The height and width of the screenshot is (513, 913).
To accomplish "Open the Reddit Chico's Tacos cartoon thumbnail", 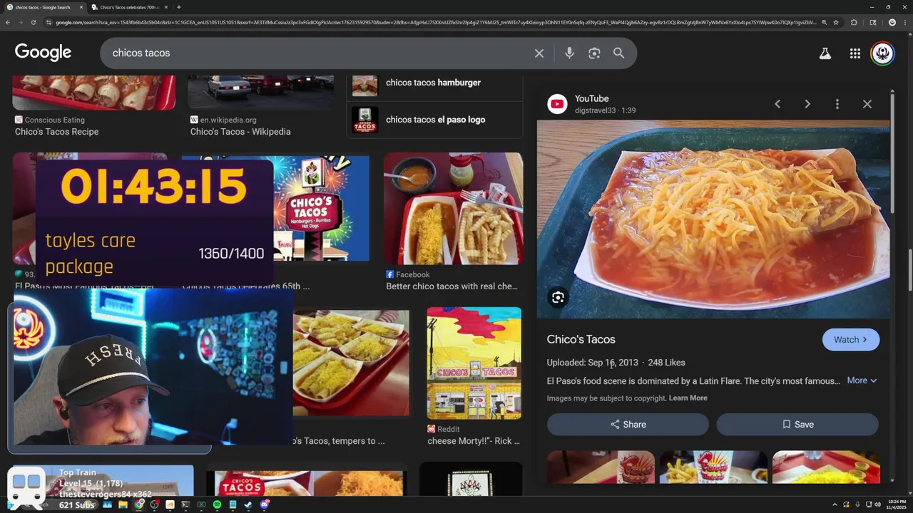I will point(474,363).
